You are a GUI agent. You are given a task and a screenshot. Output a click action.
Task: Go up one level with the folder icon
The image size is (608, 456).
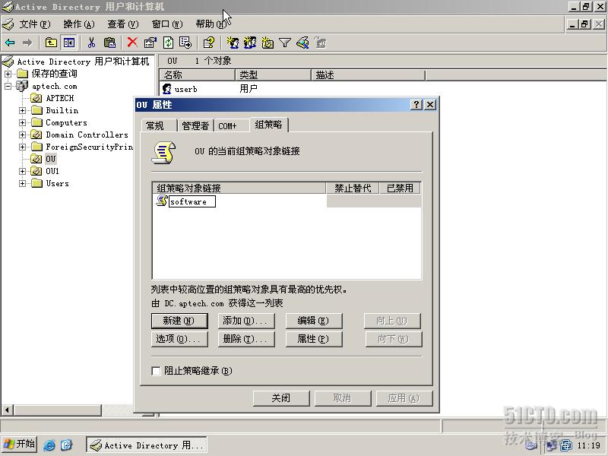pos(51,43)
